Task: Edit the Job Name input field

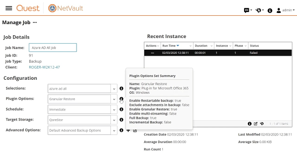Action: pyautogui.click(x=53, y=47)
